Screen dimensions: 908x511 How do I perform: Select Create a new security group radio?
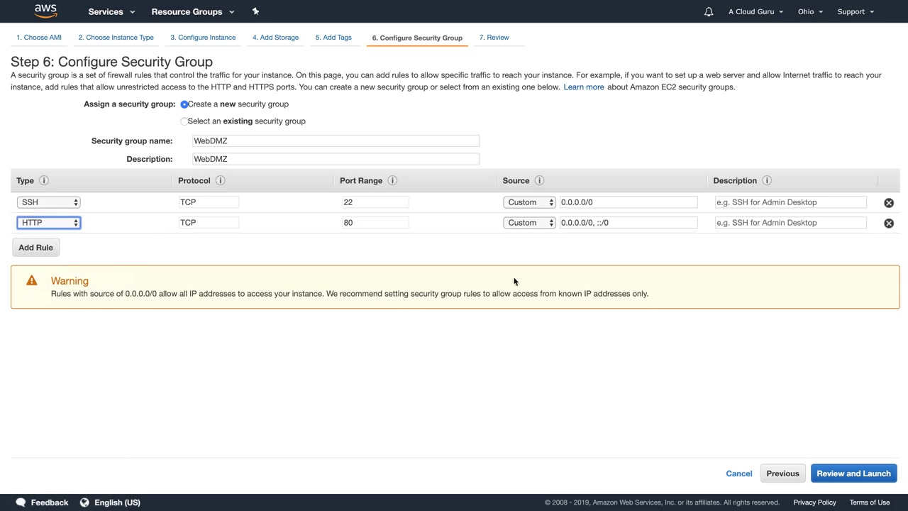[x=184, y=104]
